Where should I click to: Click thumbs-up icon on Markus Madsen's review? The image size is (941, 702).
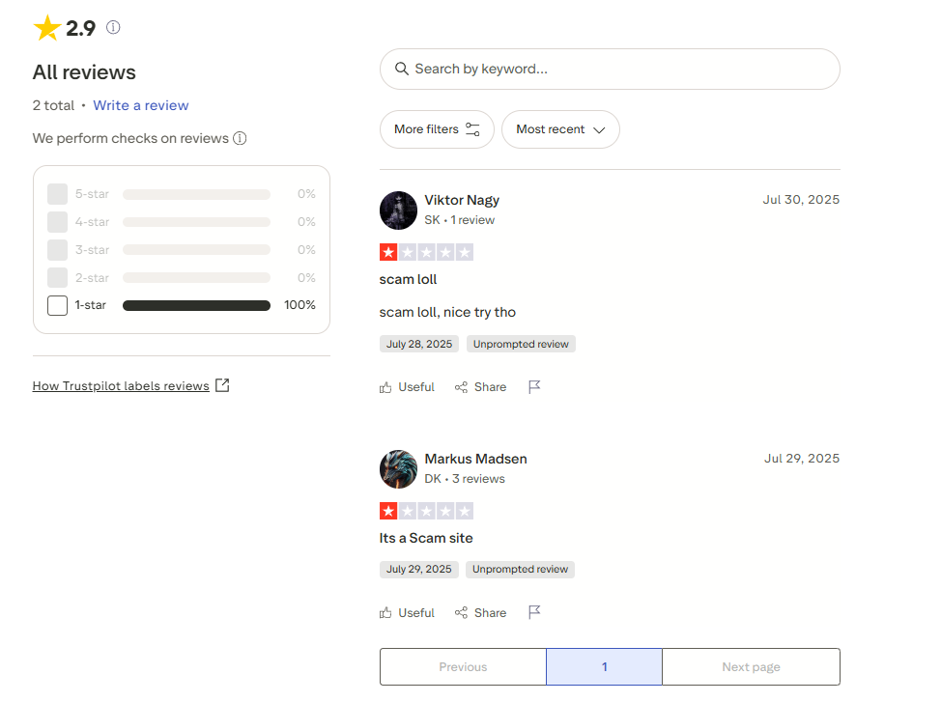tap(385, 613)
